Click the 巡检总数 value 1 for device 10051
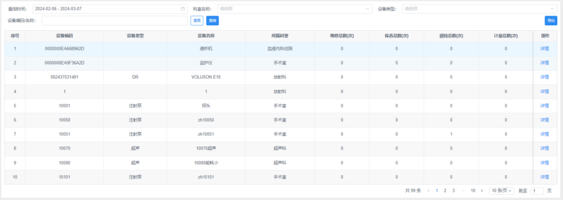This screenshot has height=200, width=563. tap(451, 134)
